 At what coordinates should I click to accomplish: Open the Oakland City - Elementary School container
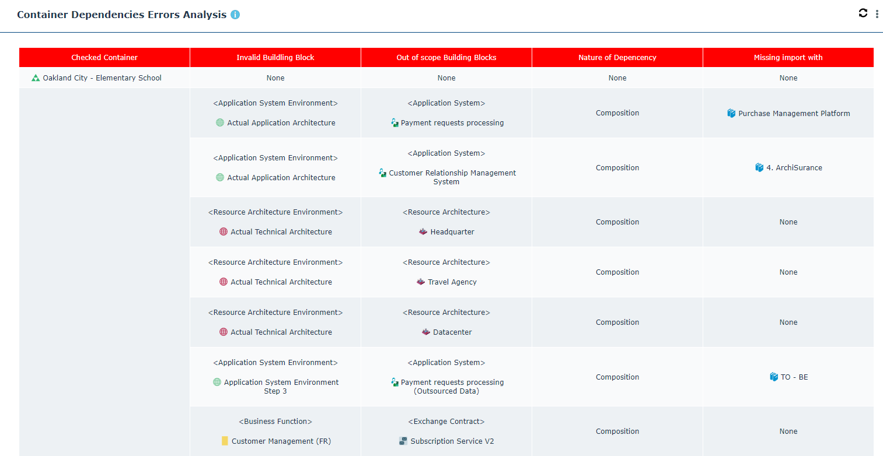(102, 78)
